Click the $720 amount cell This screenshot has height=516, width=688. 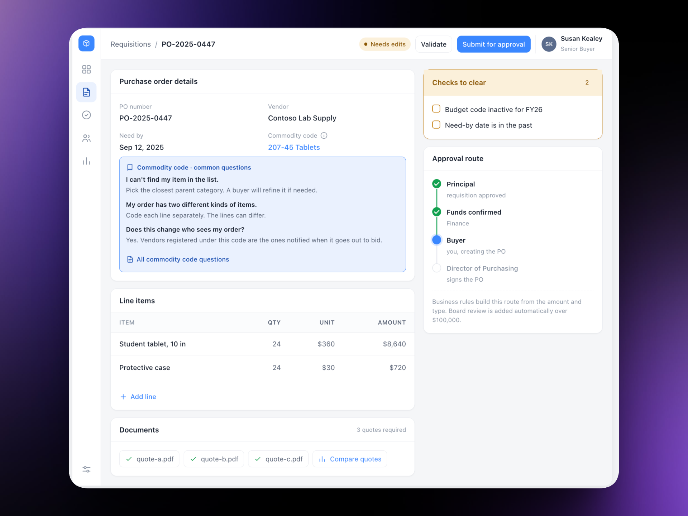pos(397,368)
